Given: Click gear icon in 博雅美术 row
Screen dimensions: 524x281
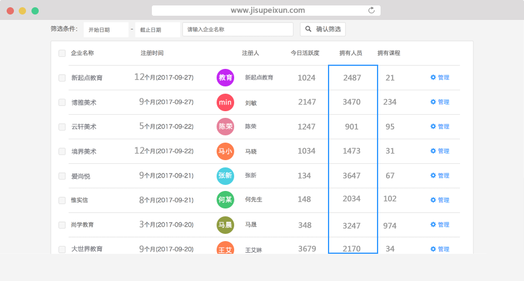Looking at the screenshot, I should point(433,102).
